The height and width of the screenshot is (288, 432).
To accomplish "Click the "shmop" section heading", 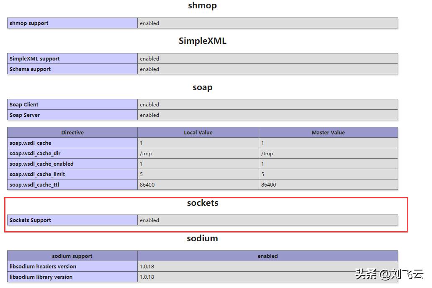I will (202, 6).
